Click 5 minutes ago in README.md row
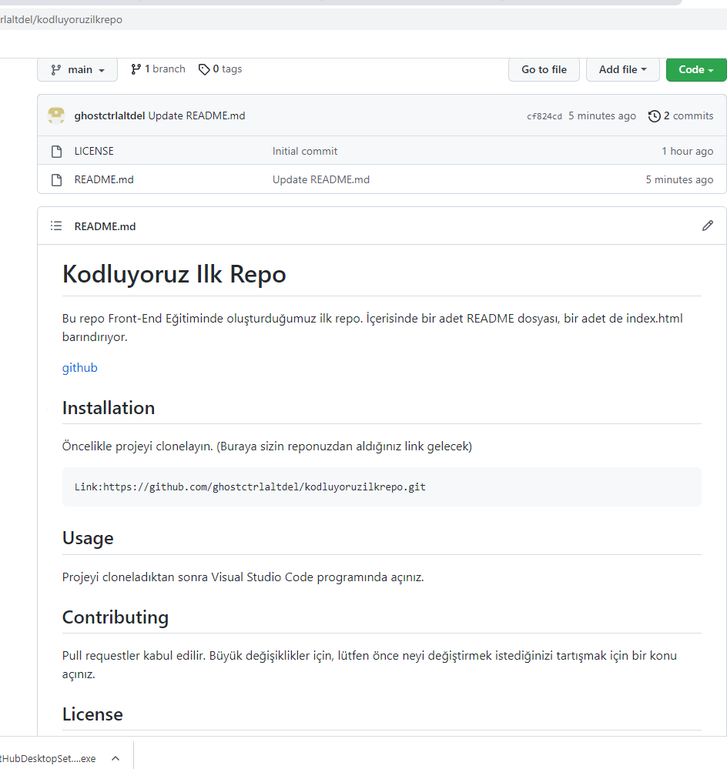Viewport: 727px width, 769px height. click(x=679, y=179)
